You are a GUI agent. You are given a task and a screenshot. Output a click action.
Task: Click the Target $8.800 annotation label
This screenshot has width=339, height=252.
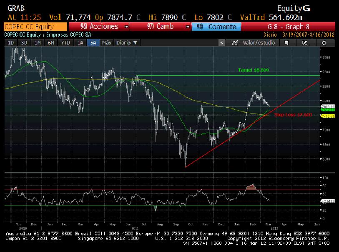[254, 70]
